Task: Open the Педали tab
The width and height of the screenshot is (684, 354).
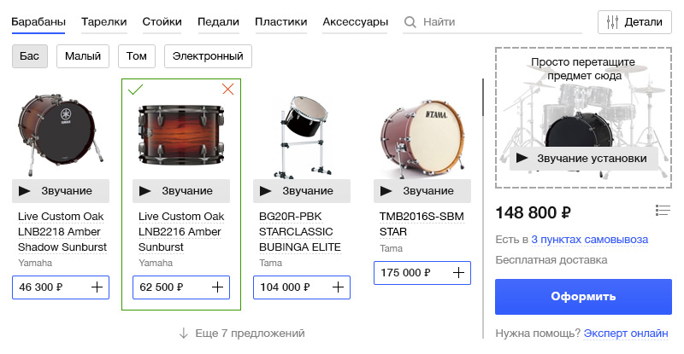Action: click(218, 21)
